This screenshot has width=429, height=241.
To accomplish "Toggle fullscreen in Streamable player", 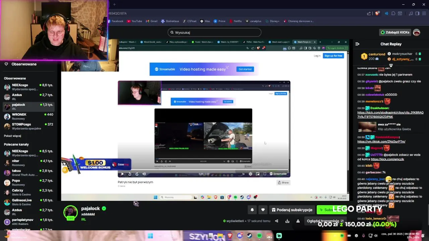I will tap(265, 174).
